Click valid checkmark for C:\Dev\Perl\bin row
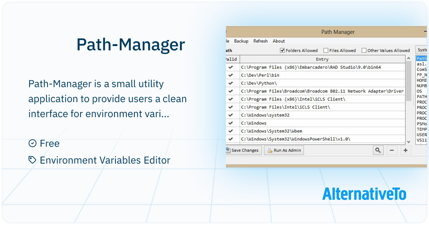This screenshot has width=429, height=225. pos(231,75)
